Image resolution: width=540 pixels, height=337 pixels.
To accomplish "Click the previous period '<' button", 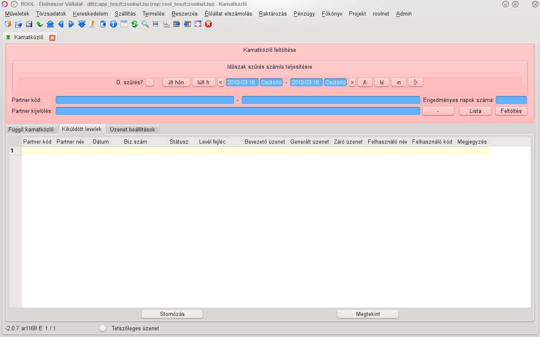I will tap(221, 83).
